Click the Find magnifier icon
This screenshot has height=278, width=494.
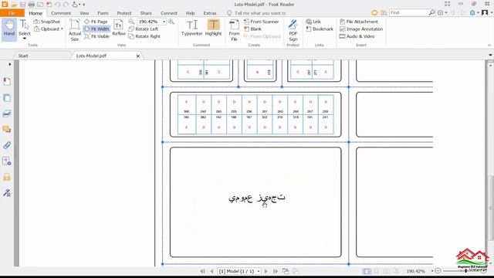click(x=432, y=12)
